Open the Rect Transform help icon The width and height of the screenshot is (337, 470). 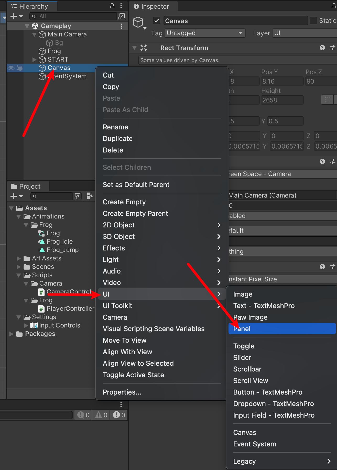(x=322, y=48)
